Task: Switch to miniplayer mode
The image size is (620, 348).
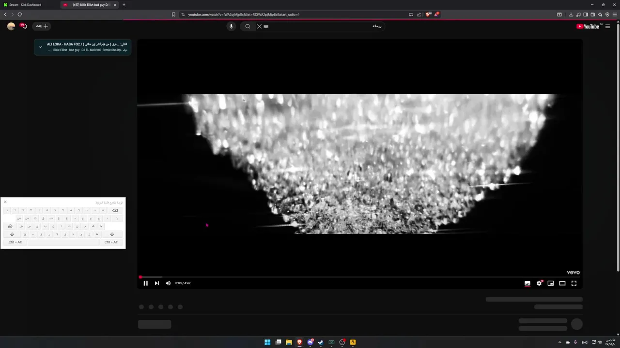Action: [x=551, y=283]
